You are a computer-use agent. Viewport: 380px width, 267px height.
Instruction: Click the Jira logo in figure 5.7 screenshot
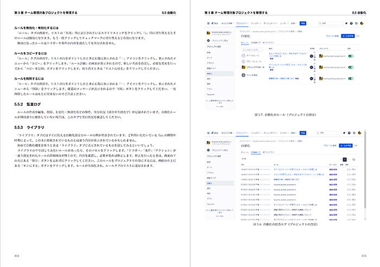(x=214, y=23)
